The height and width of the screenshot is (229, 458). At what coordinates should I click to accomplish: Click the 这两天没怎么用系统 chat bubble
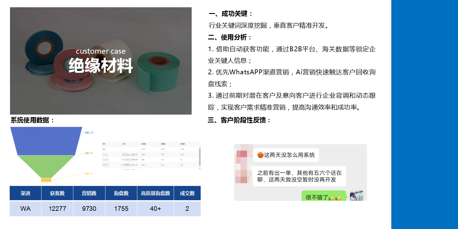tap(286, 155)
